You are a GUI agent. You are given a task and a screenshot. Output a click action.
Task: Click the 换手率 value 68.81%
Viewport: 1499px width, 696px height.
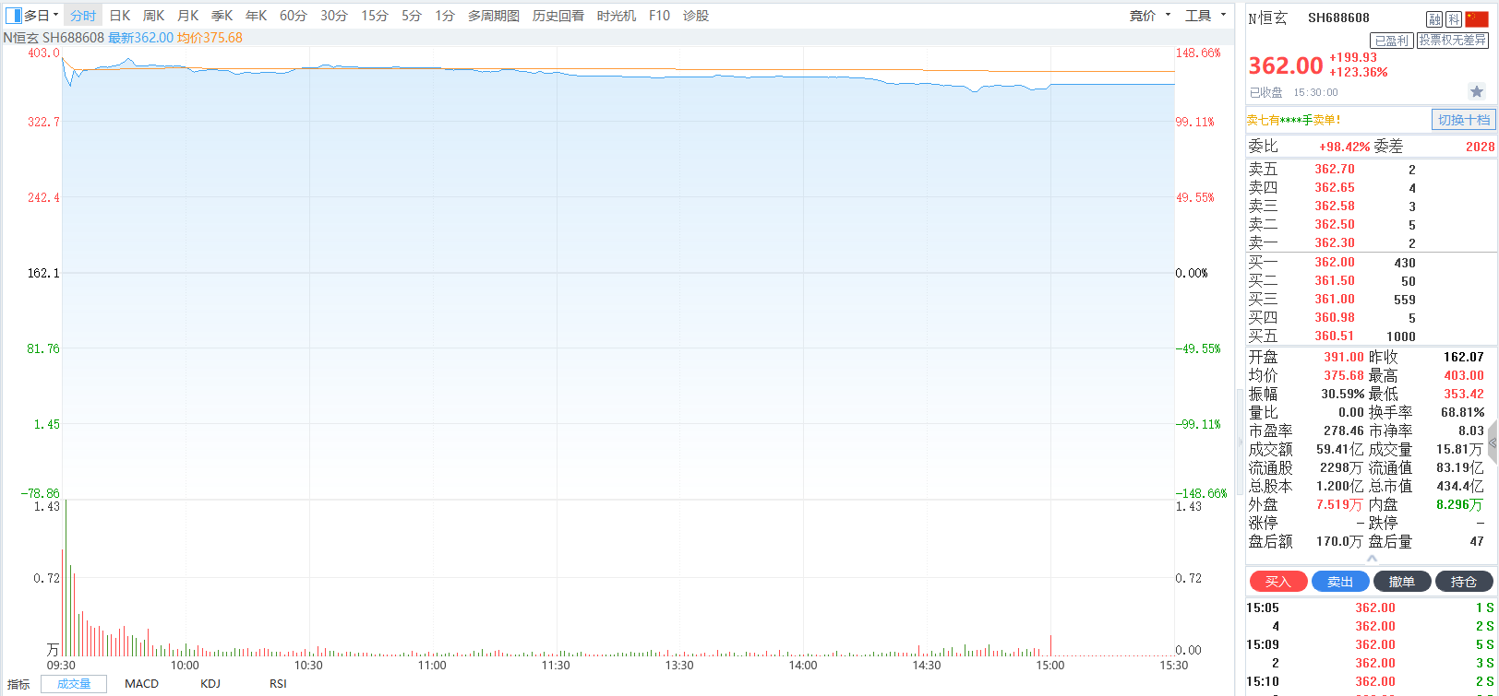[1463, 412]
